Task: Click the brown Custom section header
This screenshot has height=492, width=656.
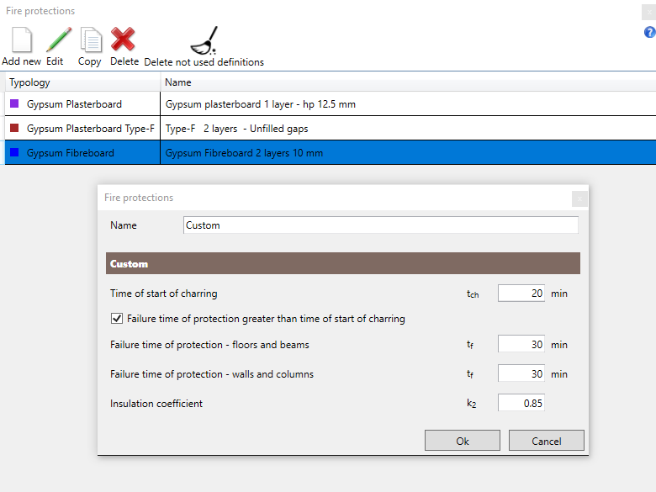Action: click(343, 263)
